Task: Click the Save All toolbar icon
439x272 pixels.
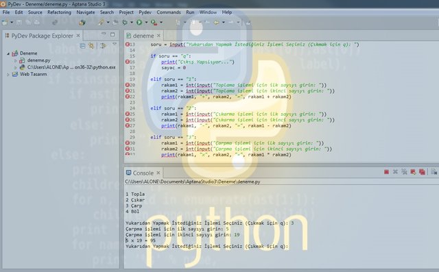Action: [28, 23]
